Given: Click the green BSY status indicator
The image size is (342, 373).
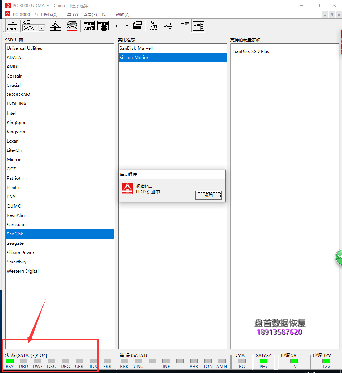Looking at the screenshot, I should pyautogui.click(x=10, y=361).
